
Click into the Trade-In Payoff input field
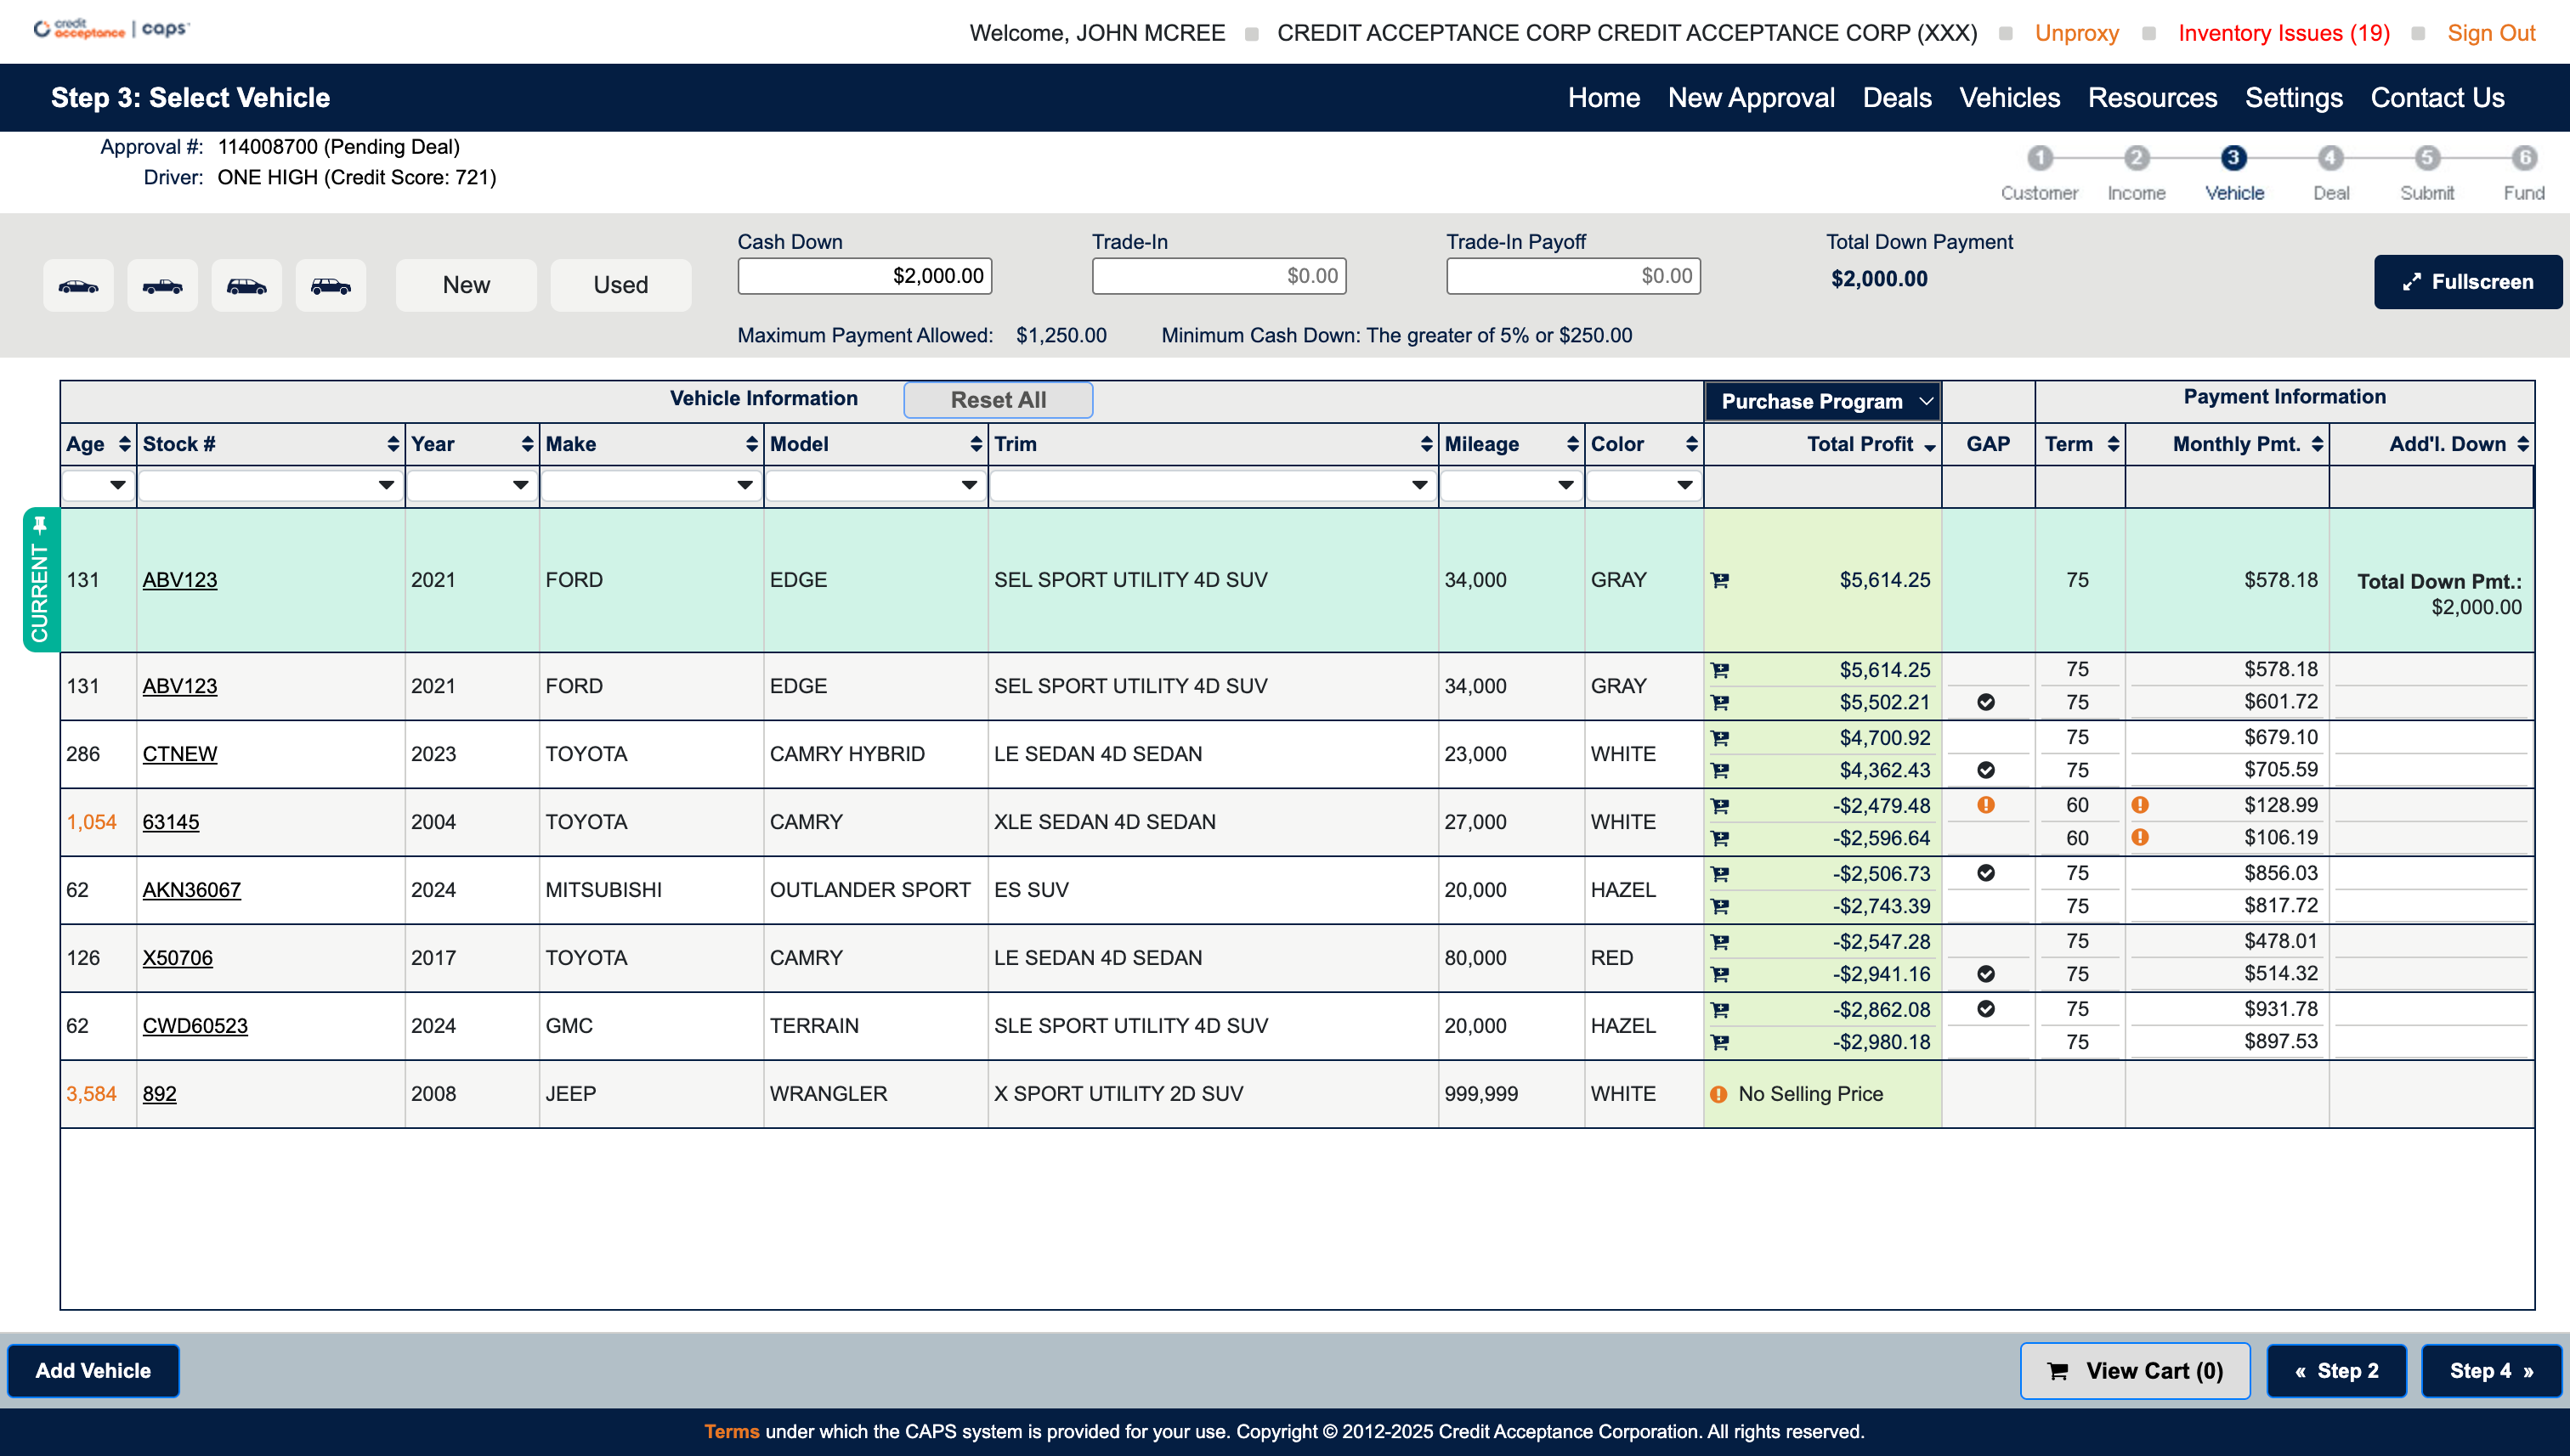click(1572, 276)
